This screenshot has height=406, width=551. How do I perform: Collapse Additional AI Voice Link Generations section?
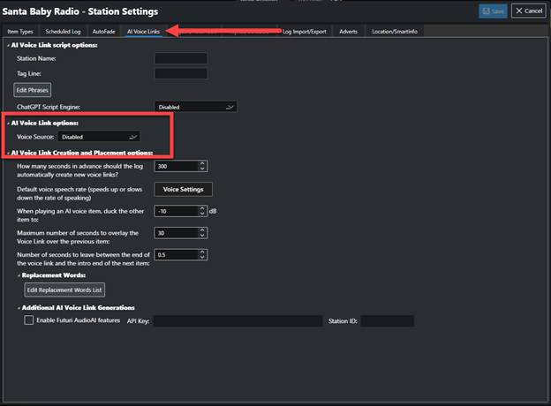19,308
